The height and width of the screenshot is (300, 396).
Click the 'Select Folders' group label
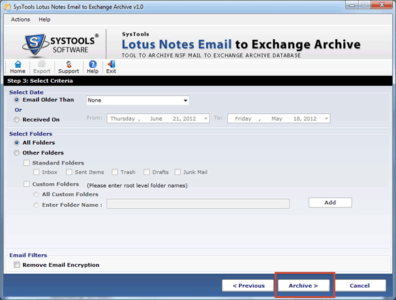click(x=31, y=134)
